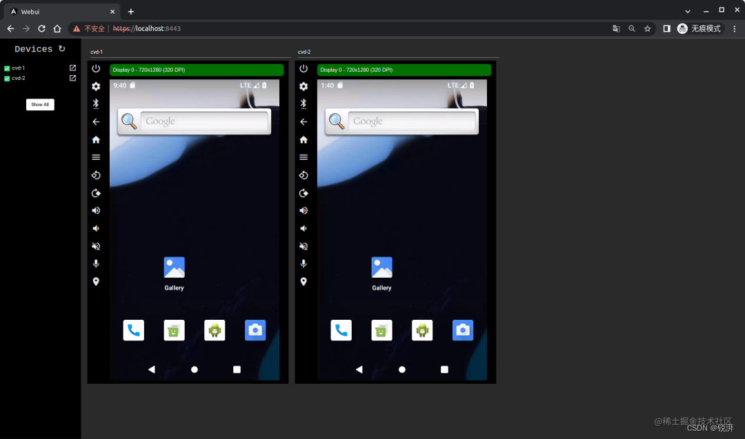Mute audio on cvd-1 using the toolbar

pos(96,246)
